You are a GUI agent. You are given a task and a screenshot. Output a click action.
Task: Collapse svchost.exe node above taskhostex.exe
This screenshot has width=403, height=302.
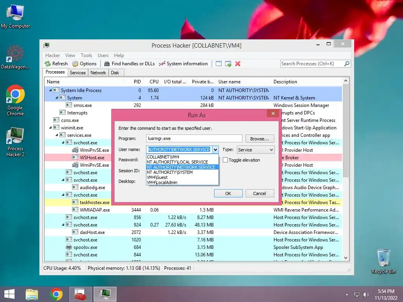63,195
